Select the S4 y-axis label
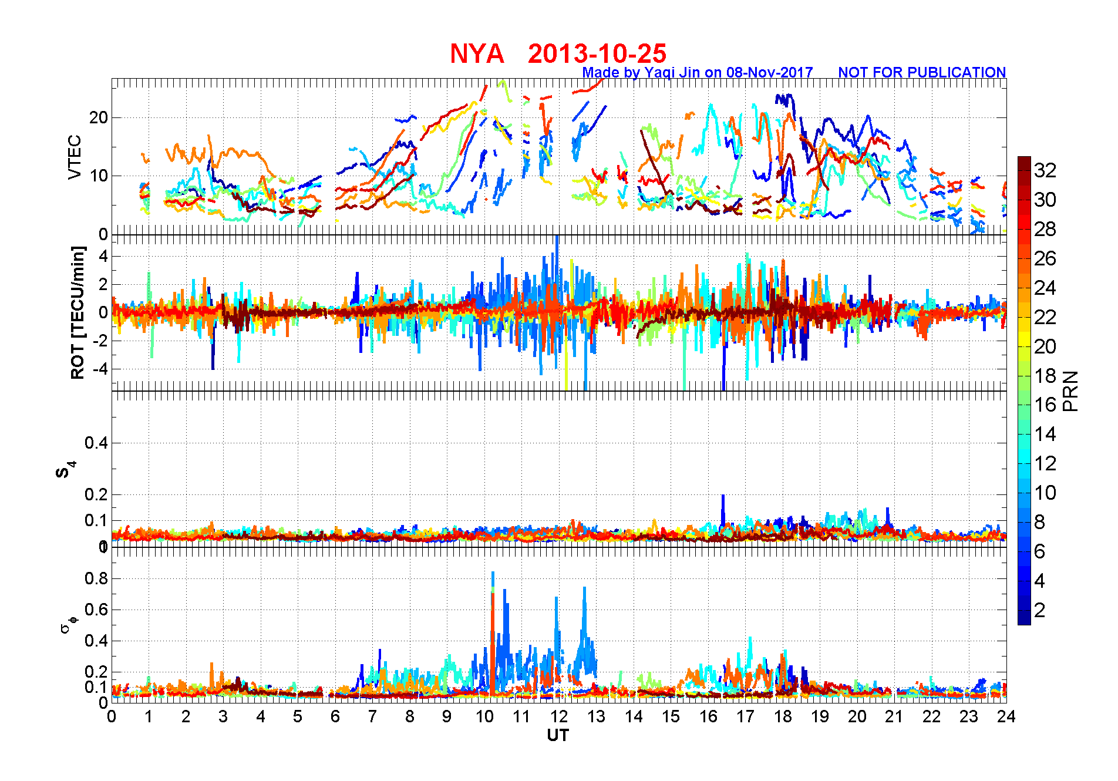1118x781 pixels. [65, 470]
